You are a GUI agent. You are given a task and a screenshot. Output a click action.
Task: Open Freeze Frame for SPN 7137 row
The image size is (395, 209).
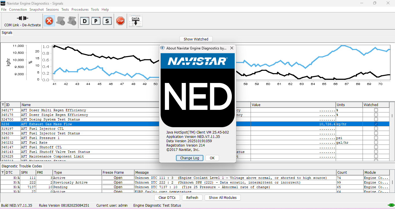pyautogui.click(x=118, y=187)
